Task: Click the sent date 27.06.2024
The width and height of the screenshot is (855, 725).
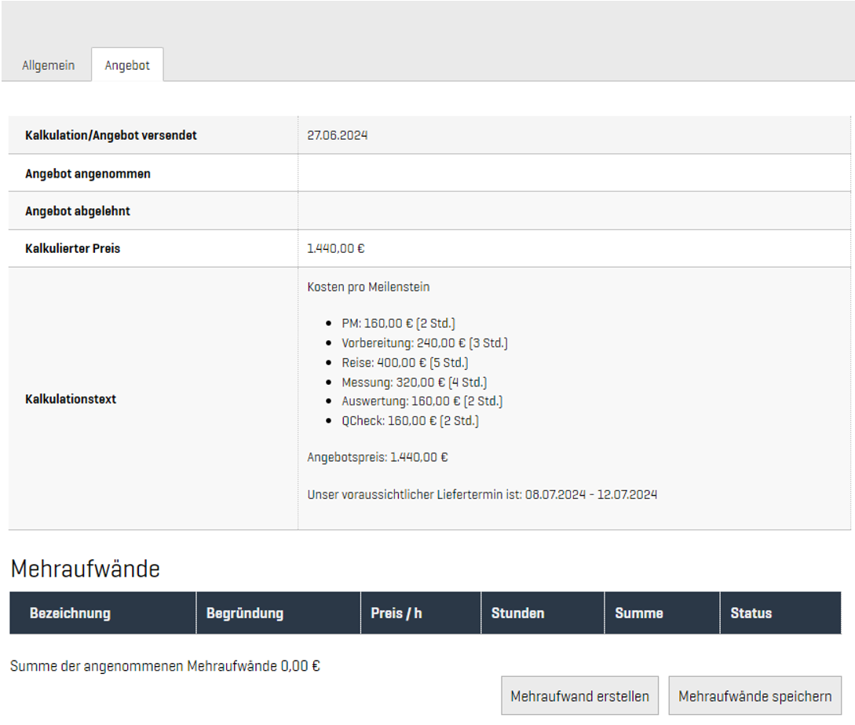Action: coord(338,136)
